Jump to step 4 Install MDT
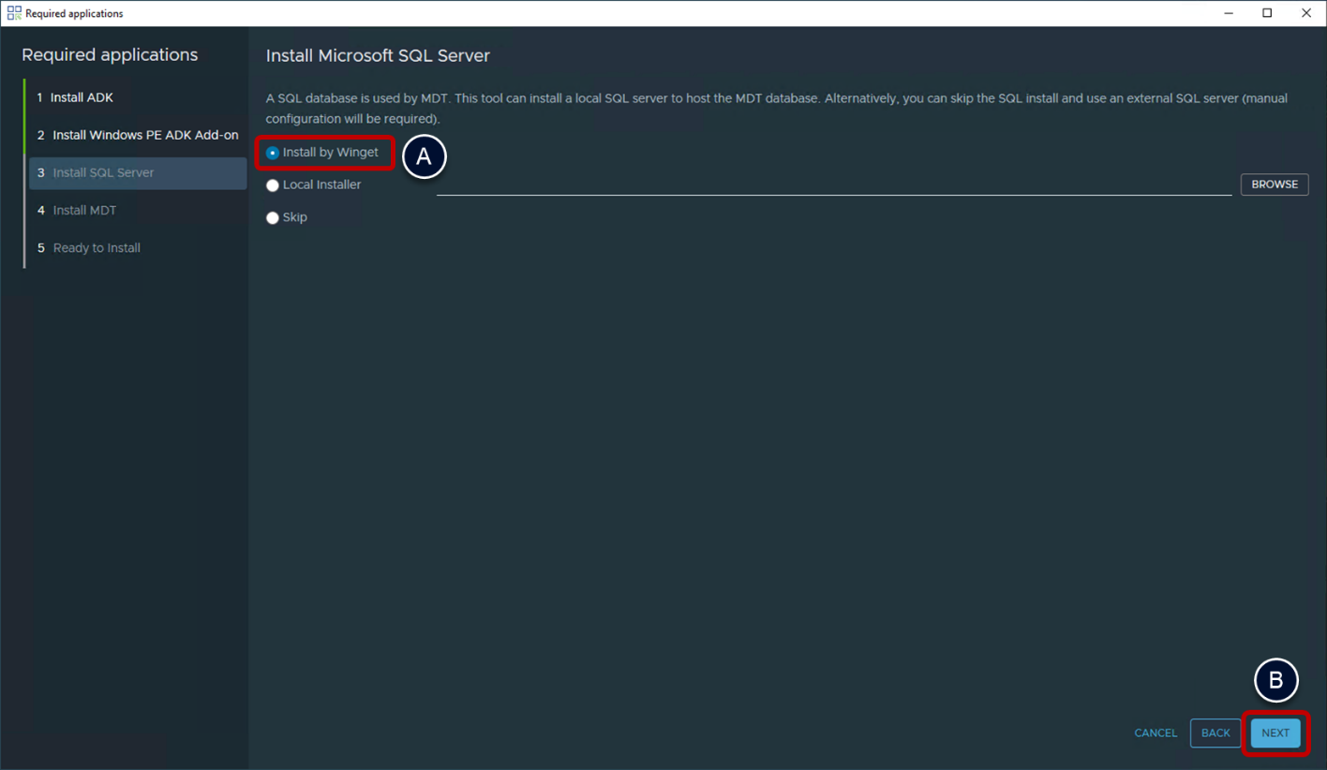This screenshot has height=770, width=1327. [84, 211]
